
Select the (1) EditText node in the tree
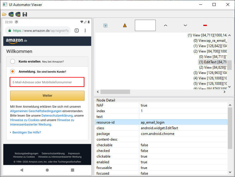[213, 62]
